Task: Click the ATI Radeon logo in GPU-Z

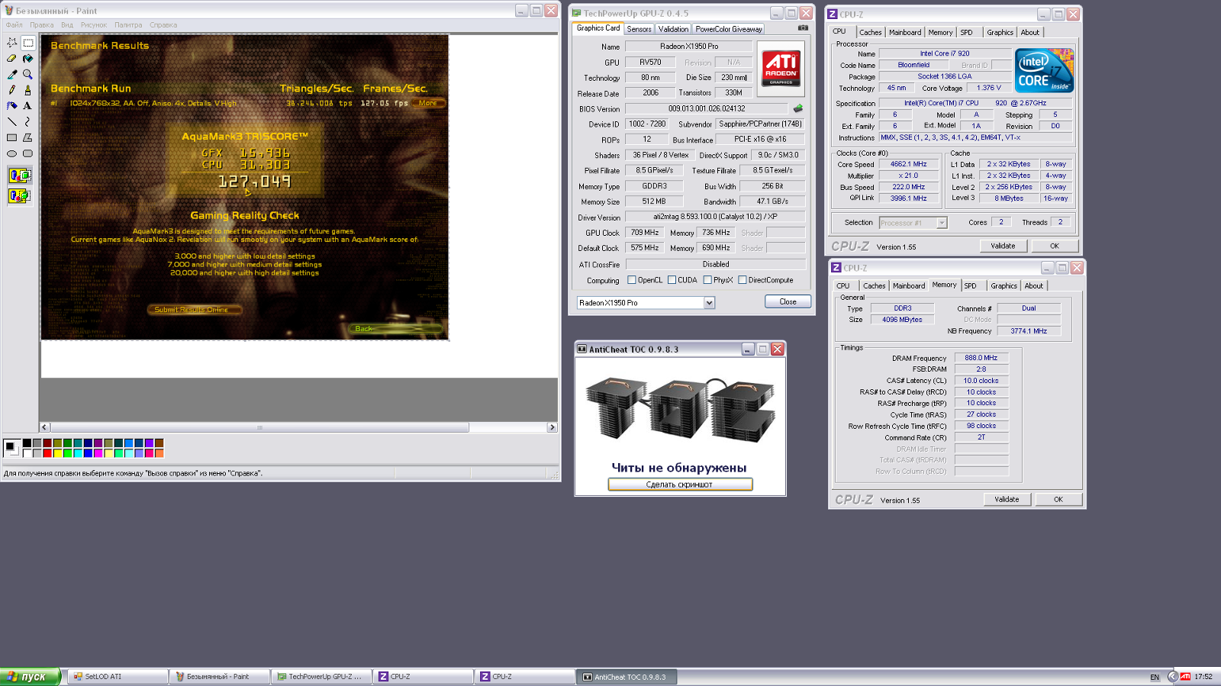Action: (x=781, y=68)
